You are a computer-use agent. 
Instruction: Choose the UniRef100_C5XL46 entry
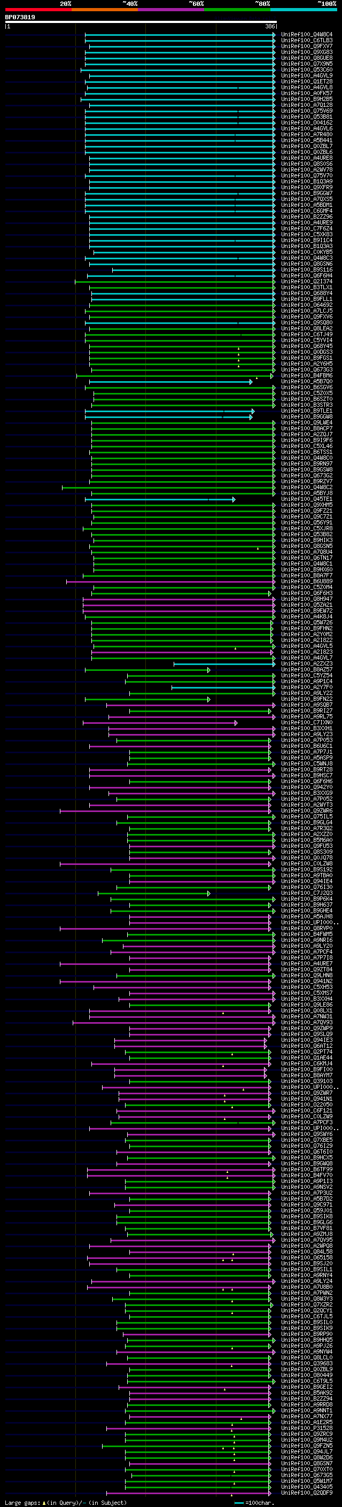click(306, 446)
